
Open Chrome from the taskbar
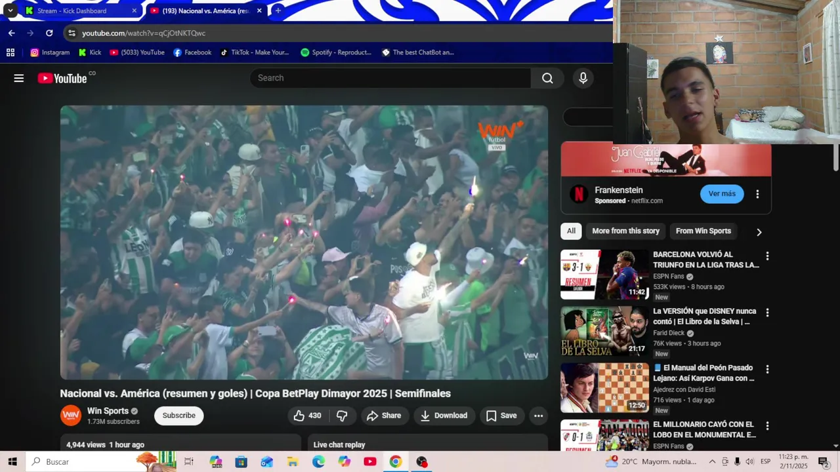pyautogui.click(x=395, y=462)
